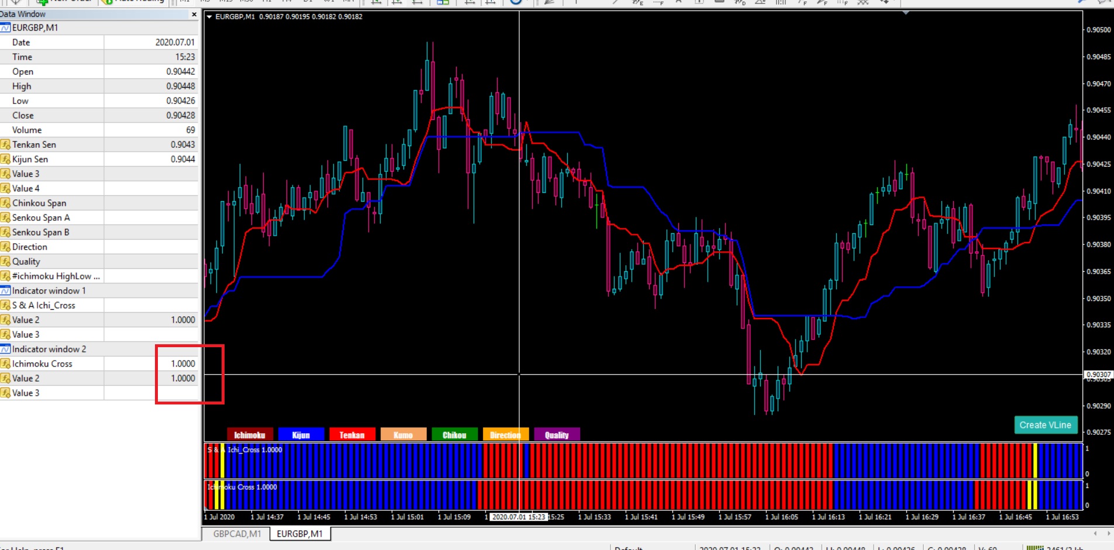Image resolution: width=1114 pixels, height=550 pixels.
Task: Click the Senkou Span B indicator icon
Action: point(5,232)
